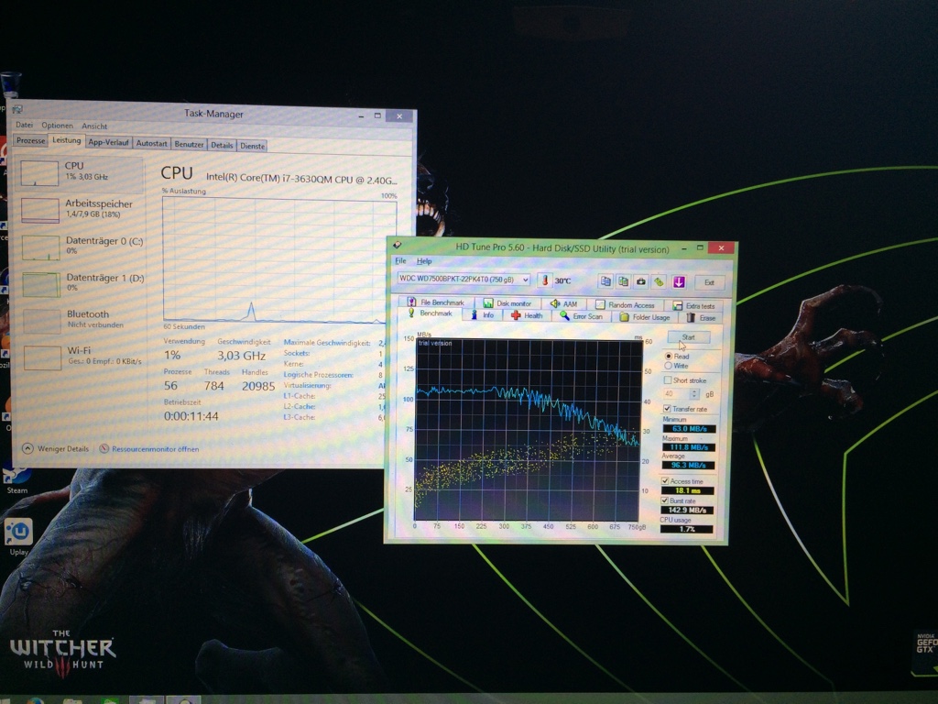Image resolution: width=938 pixels, height=704 pixels.
Task: Switch to the Prozesse tab
Action: pyautogui.click(x=30, y=140)
